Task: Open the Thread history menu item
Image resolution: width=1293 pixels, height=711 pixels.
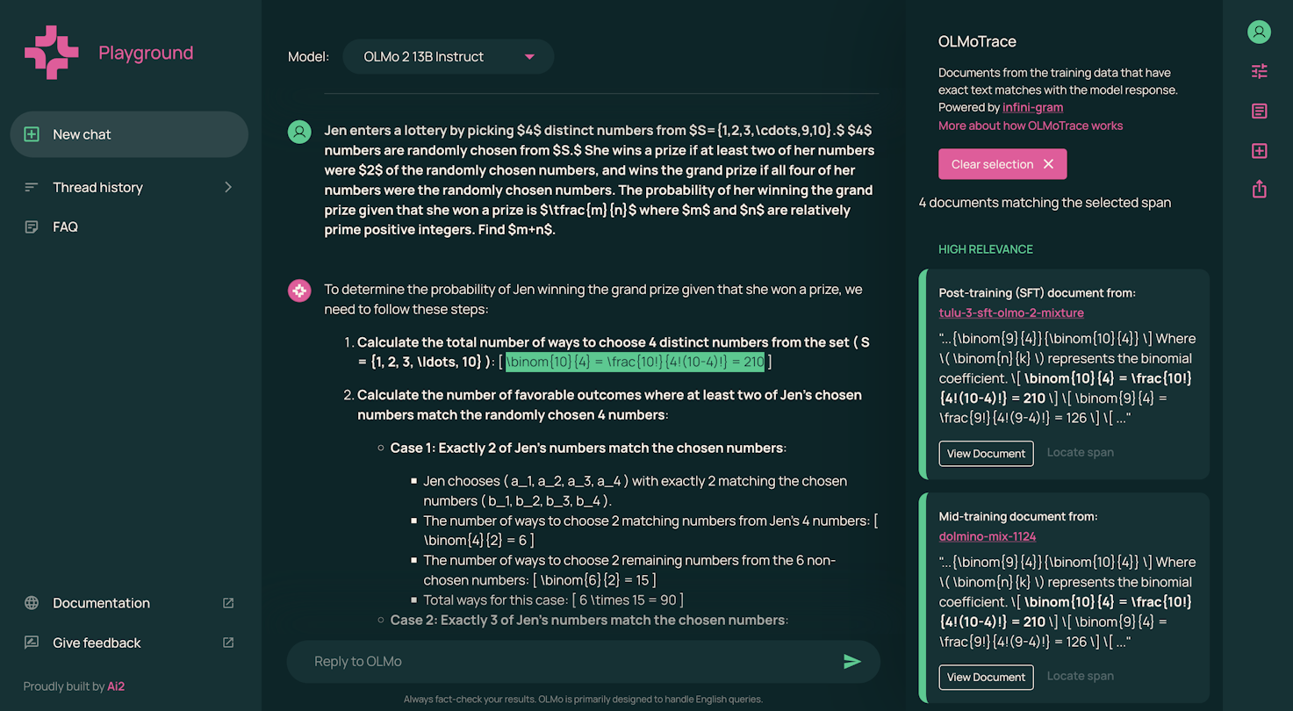Action: pos(128,187)
